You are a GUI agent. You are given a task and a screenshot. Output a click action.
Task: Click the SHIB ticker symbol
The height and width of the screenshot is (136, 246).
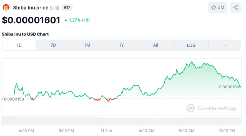pos(54,8)
